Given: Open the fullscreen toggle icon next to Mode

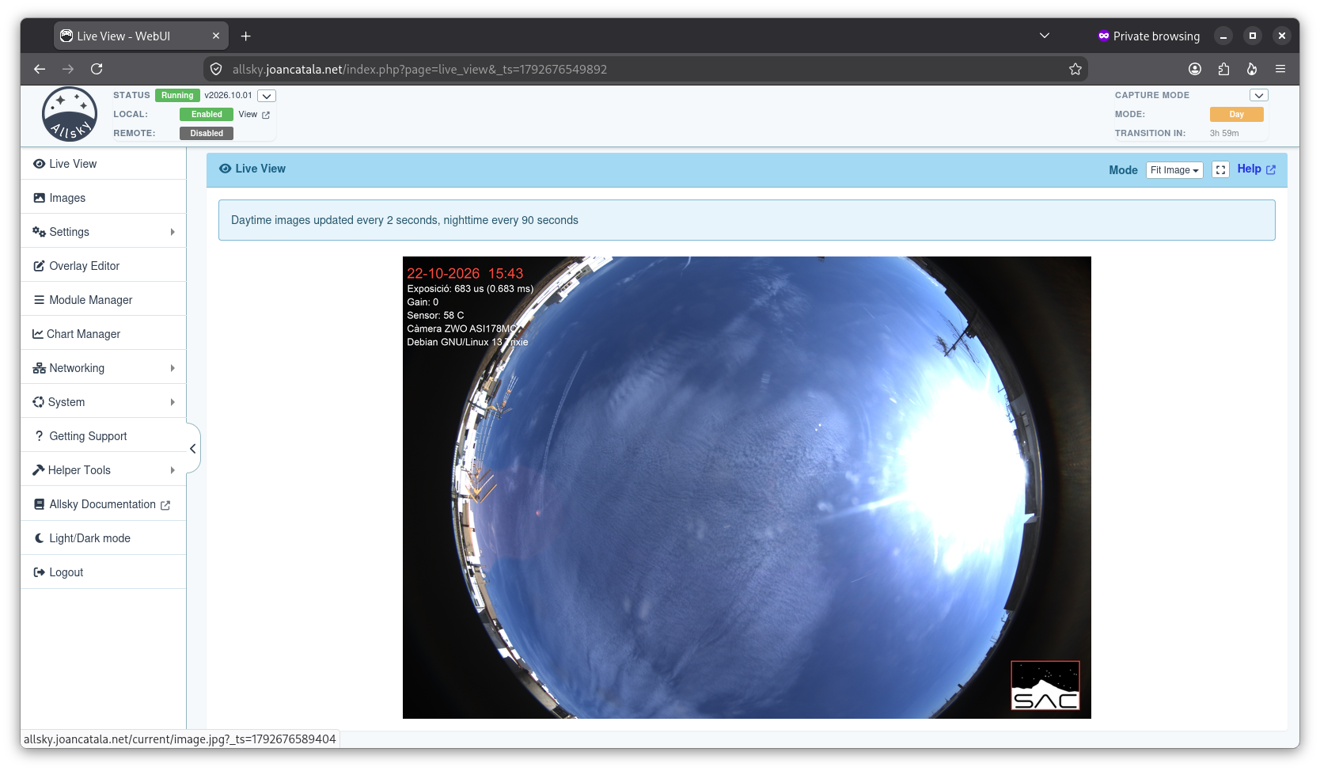Looking at the screenshot, I should 1220,170.
